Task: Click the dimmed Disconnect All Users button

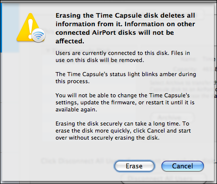Action: [163, 178]
